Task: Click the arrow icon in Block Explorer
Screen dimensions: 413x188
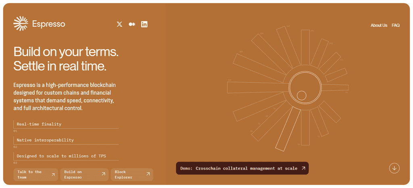Action: click(148, 174)
